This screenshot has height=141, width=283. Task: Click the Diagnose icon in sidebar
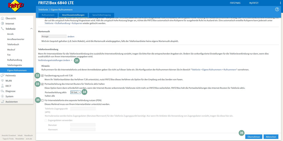click(x=2, y=91)
